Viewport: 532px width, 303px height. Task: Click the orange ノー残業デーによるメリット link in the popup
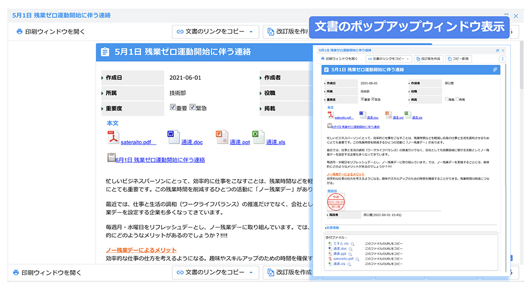tap(345, 174)
